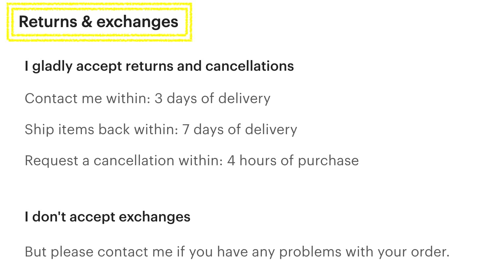Click the word 'Ship' in the return shipping line

[x=39, y=130]
